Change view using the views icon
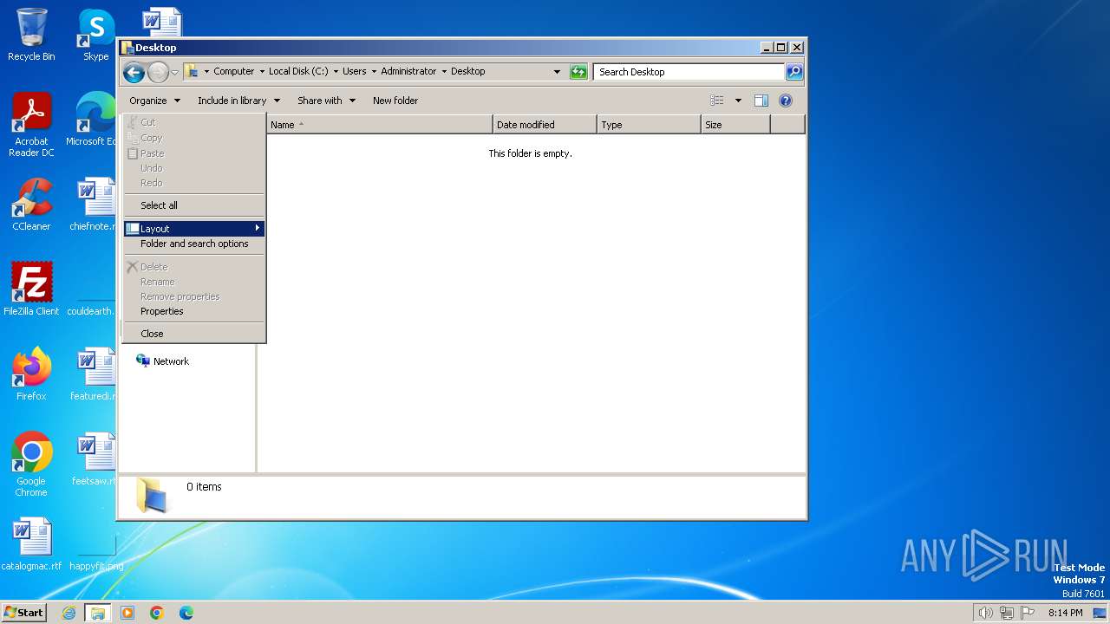 click(716, 101)
